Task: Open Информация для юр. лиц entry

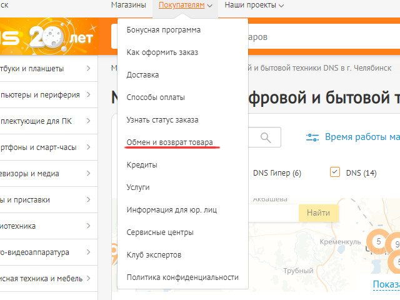Action: tap(172, 210)
